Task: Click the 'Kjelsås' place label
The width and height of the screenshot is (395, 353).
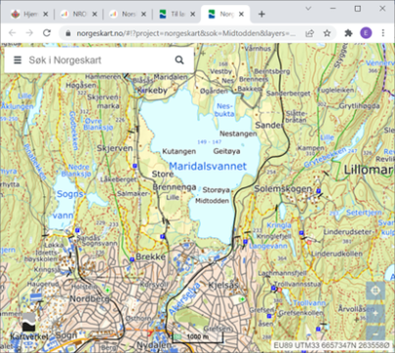Action: tap(223, 285)
